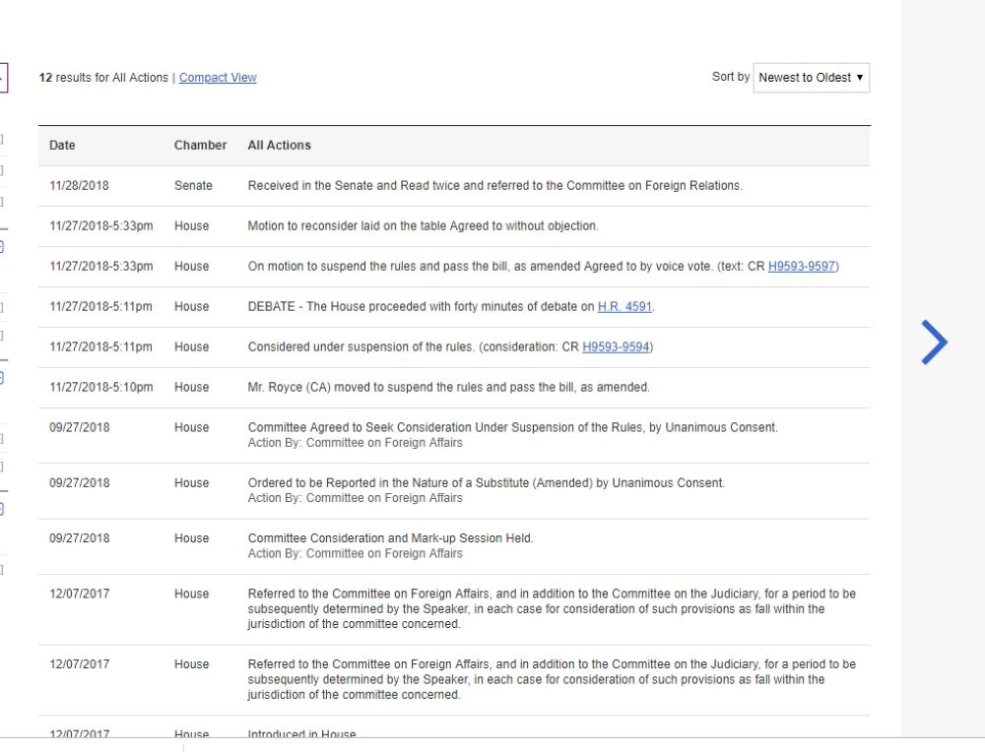Select the 11/28/2018 date cell

[x=78, y=186]
